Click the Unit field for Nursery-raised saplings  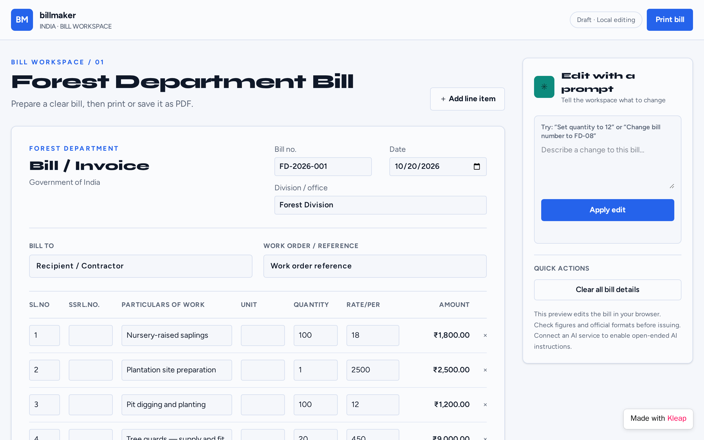tap(263, 335)
